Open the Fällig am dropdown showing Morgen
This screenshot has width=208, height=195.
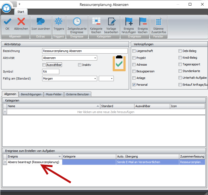pyautogui.click(x=95, y=78)
